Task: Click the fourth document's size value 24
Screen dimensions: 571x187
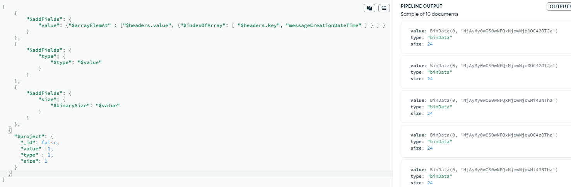Action: (429, 148)
